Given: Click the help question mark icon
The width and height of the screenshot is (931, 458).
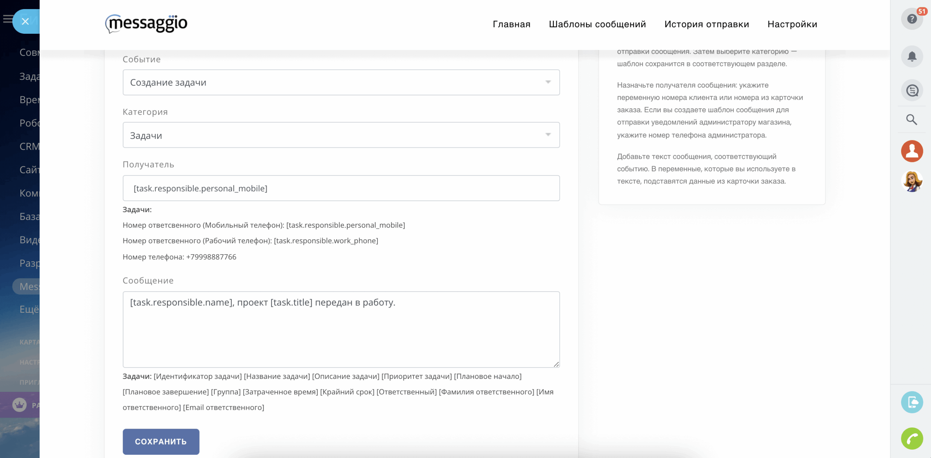Looking at the screenshot, I should [912, 19].
